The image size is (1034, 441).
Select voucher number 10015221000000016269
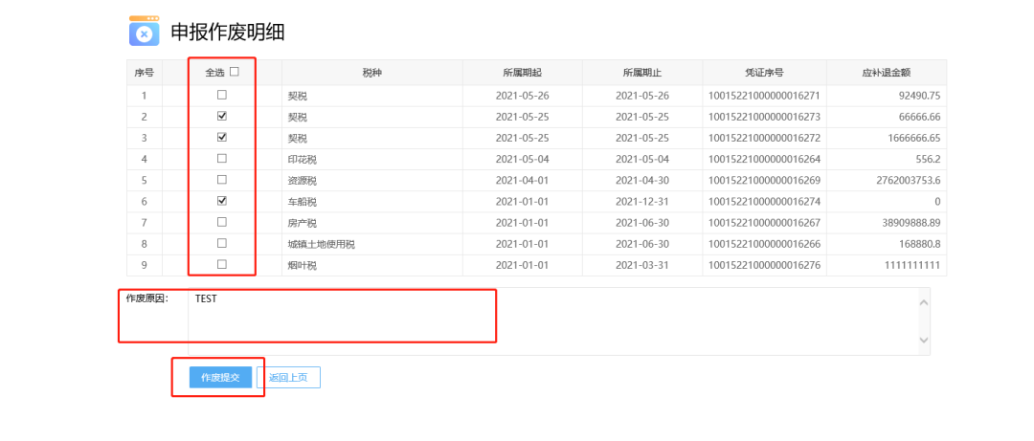pyautogui.click(x=764, y=180)
